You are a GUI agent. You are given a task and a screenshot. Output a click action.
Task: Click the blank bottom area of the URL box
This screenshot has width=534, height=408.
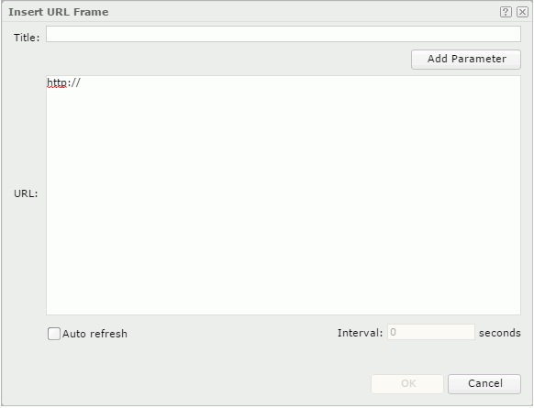pos(284,289)
